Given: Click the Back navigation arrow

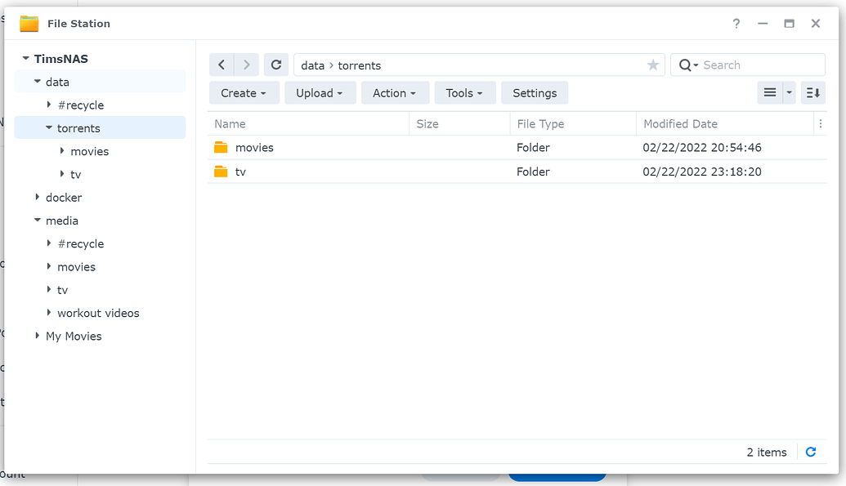Looking at the screenshot, I should point(222,65).
